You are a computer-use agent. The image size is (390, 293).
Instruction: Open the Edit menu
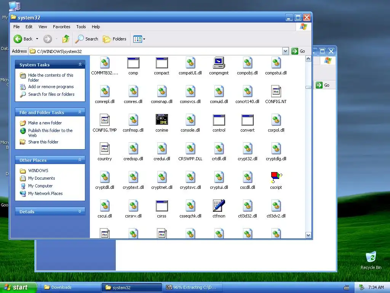pos(29,27)
